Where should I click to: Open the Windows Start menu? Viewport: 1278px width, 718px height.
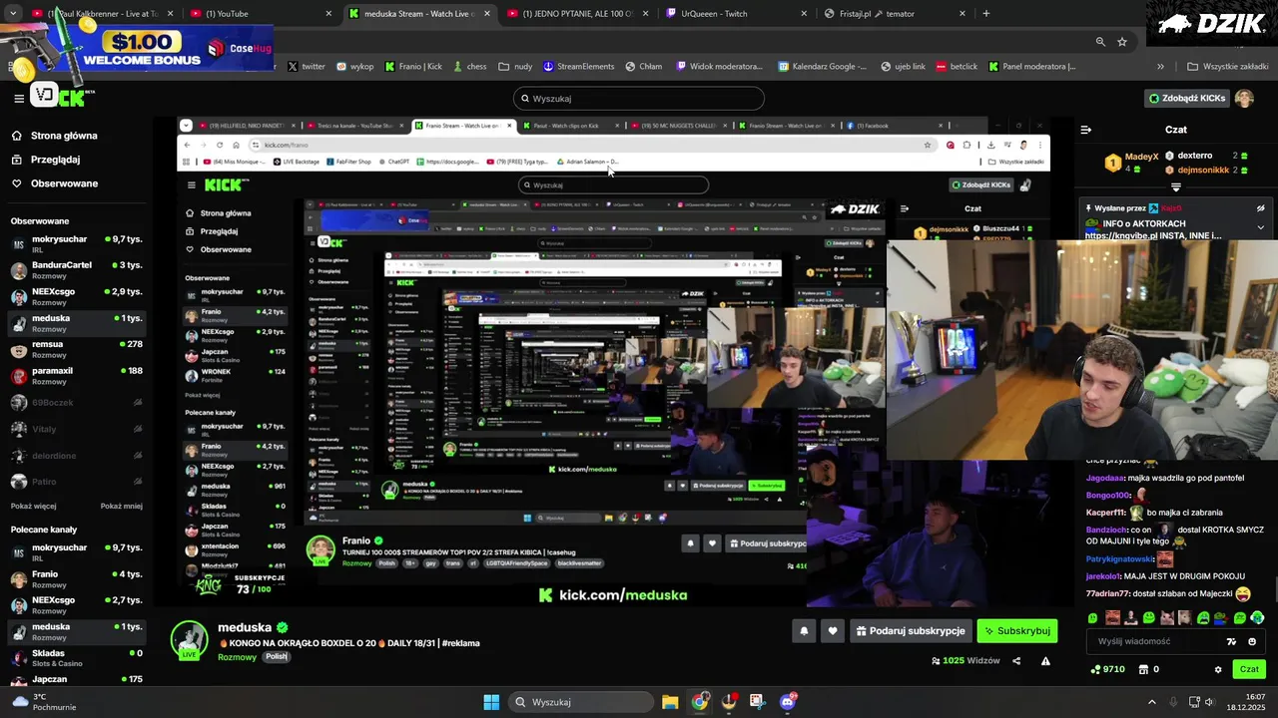(491, 702)
